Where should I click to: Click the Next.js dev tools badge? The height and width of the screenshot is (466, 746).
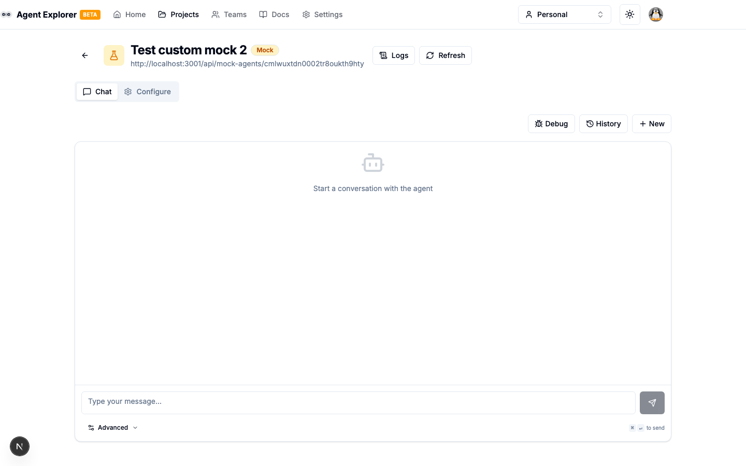coord(20,446)
